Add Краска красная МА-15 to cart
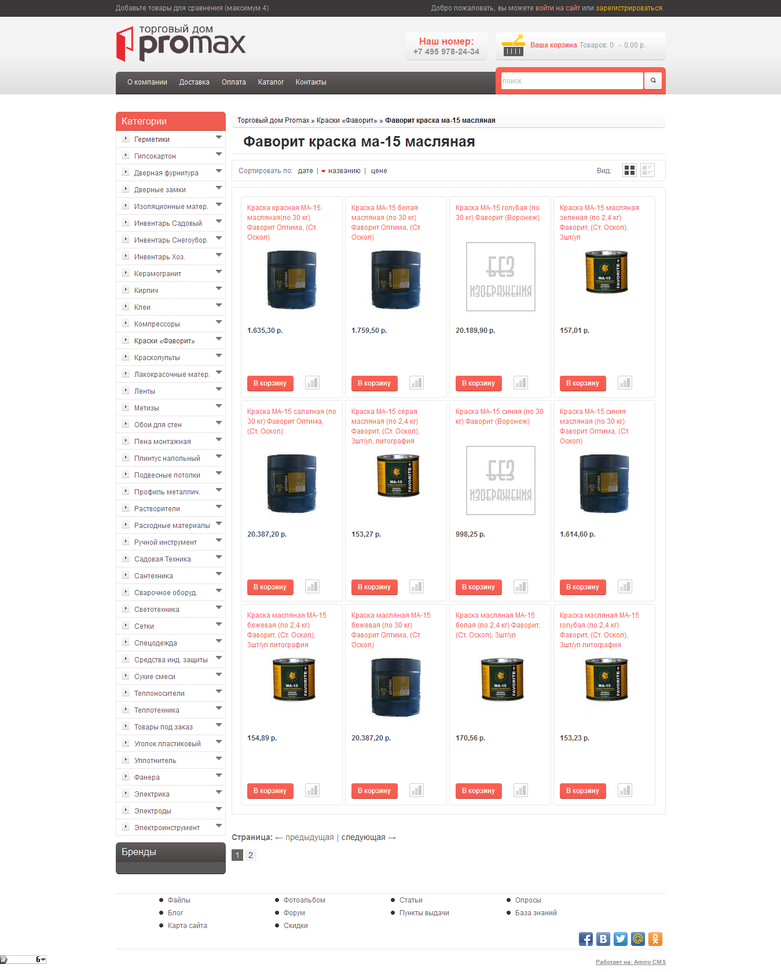This screenshot has width=781, height=972. click(x=270, y=383)
